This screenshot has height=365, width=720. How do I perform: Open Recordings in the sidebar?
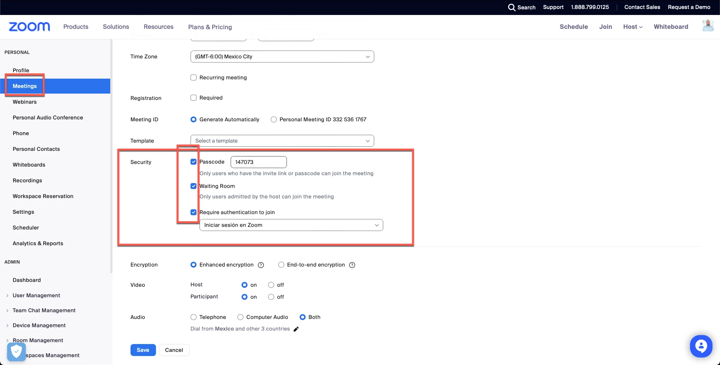click(x=27, y=180)
